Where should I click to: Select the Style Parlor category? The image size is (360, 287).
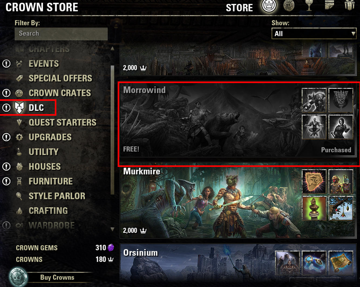point(57,196)
